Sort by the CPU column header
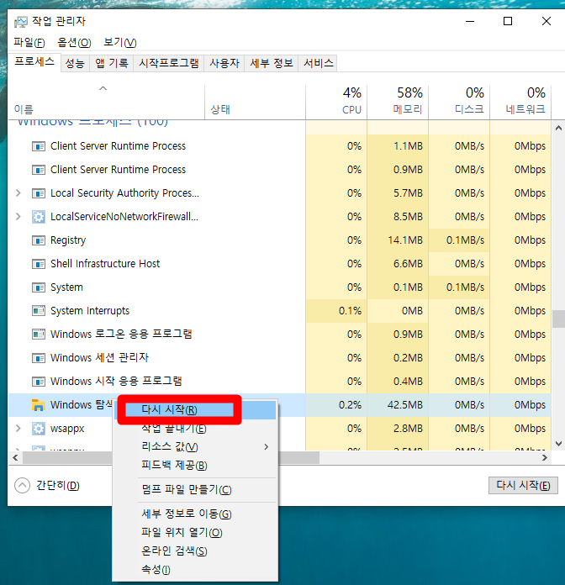The image size is (565, 585). (336, 103)
